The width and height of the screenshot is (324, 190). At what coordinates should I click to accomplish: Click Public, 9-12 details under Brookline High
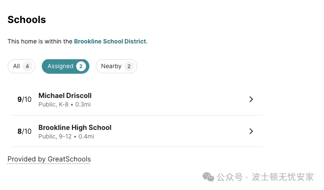click(55, 136)
